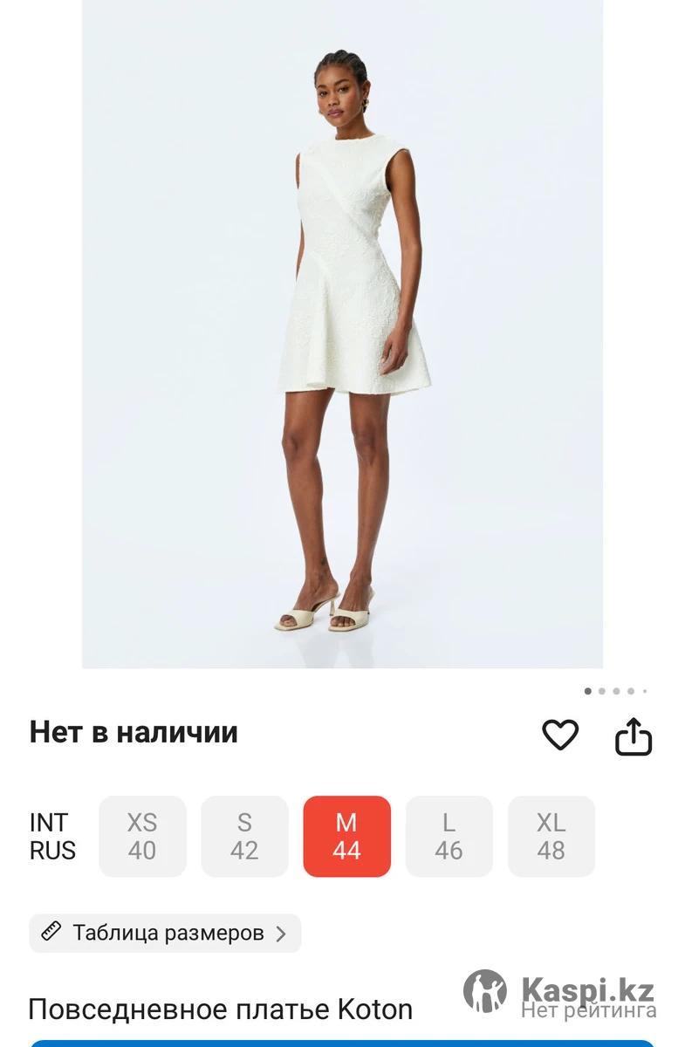Viewport: 685px width, 1047px height.
Task: Tap the smallest last image indicator dot
Action: 645,691
